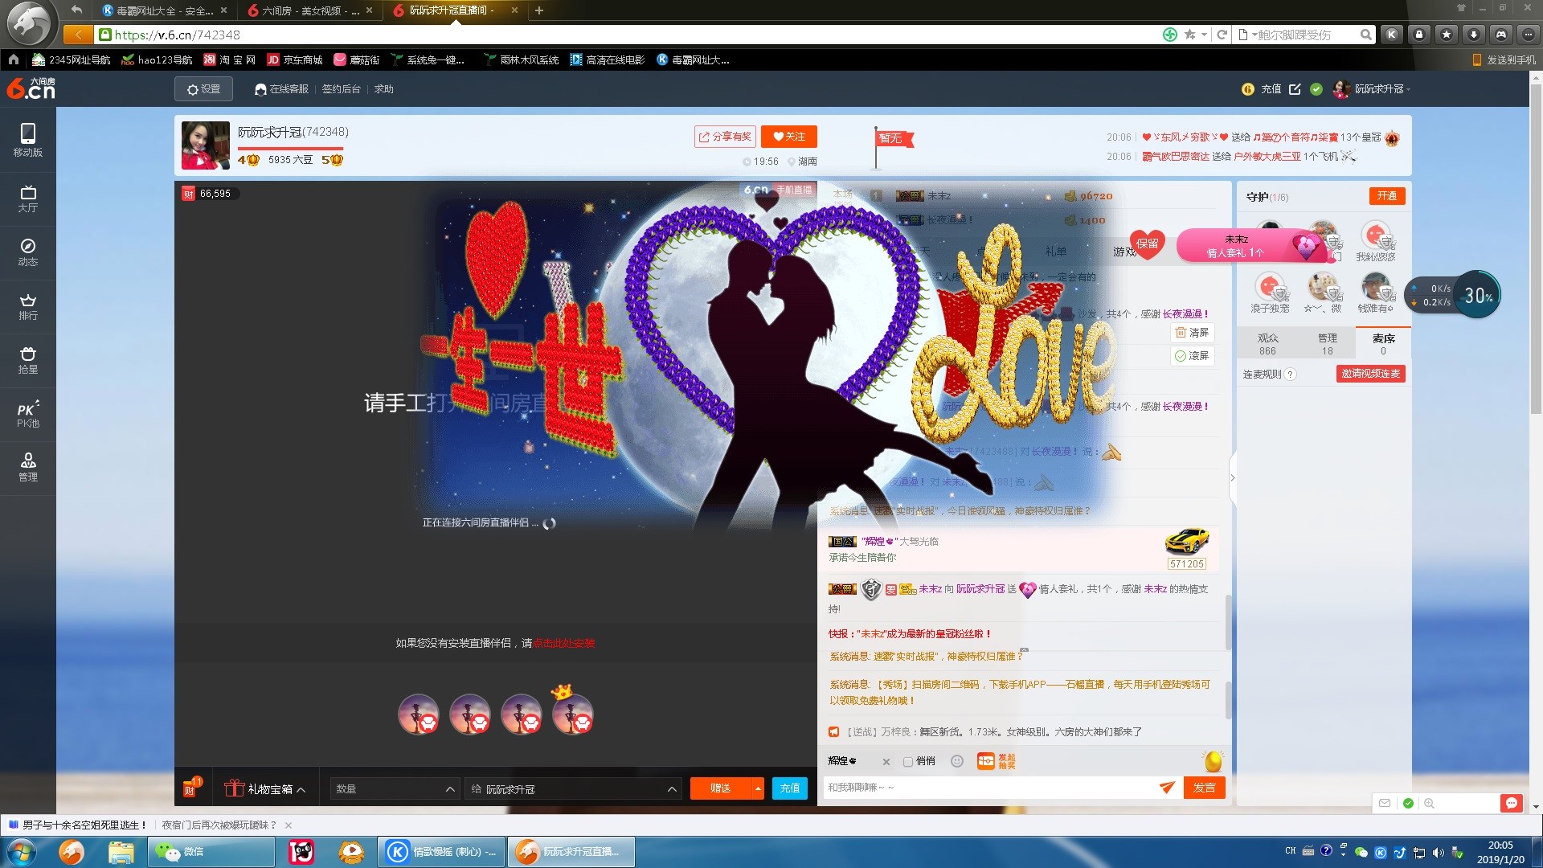Open browser lock icon in toolbar
Screen dimensions: 1543x868
tap(1419, 35)
